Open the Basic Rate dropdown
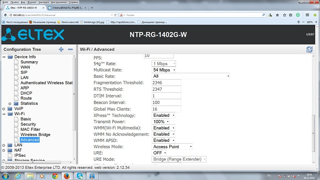Image resolution: width=320 pixels, height=180 pixels. coord(191,76)
